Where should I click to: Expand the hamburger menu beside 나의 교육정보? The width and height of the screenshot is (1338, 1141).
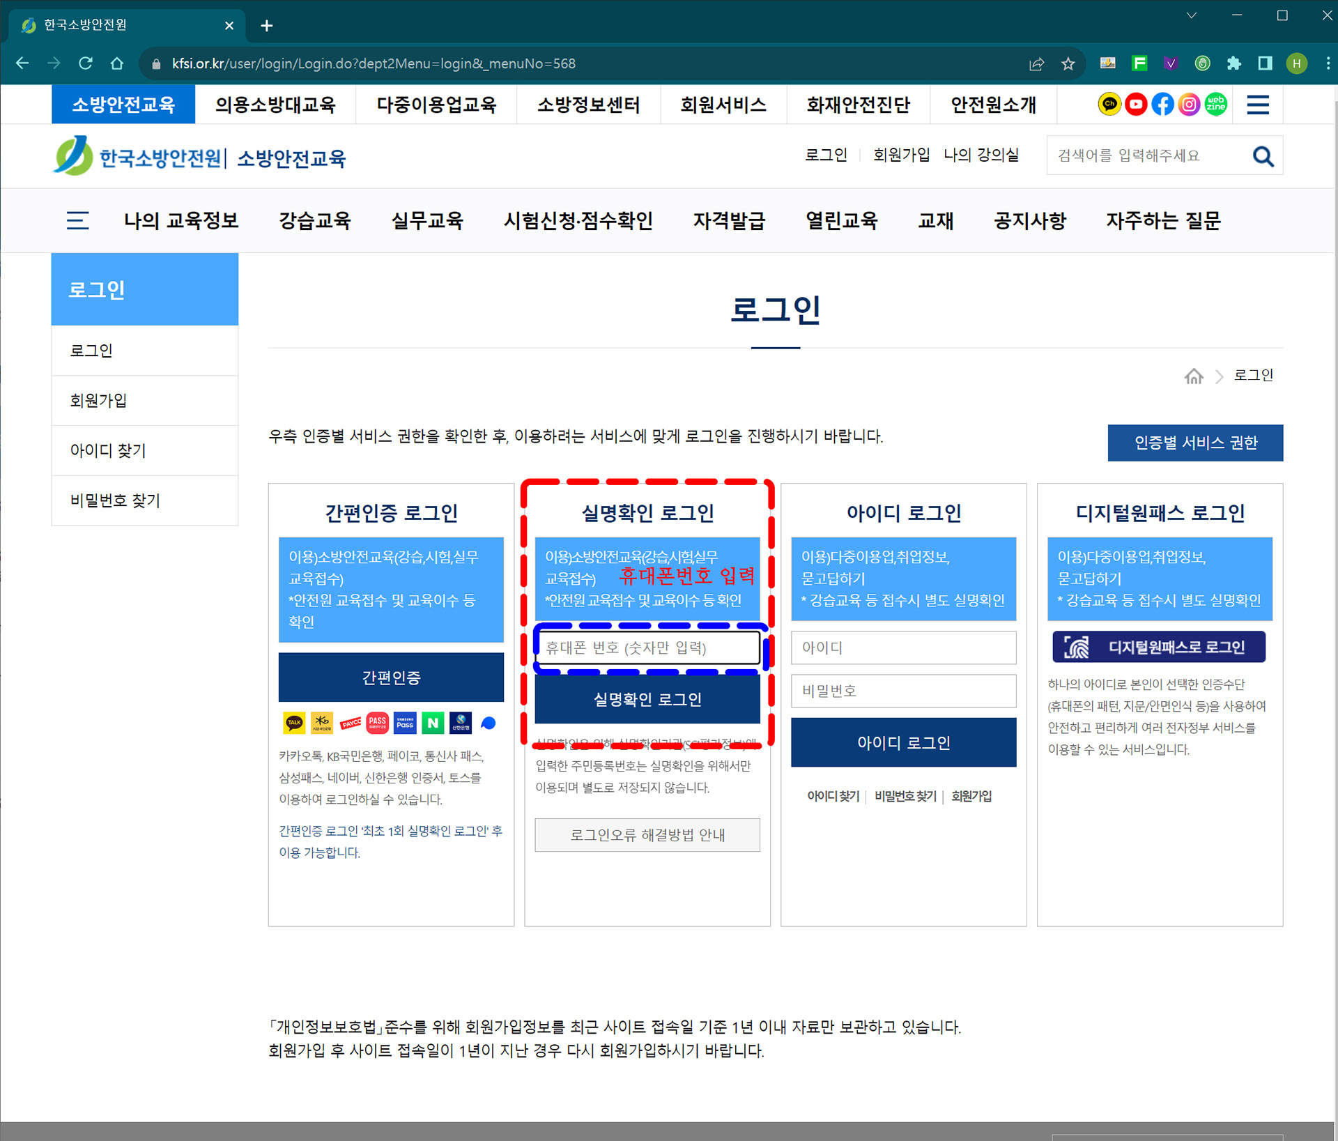[x=77, y=221]
